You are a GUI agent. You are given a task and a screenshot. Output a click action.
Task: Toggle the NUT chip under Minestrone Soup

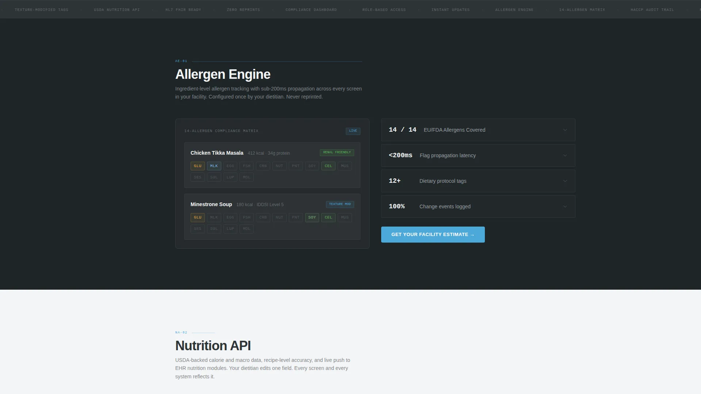[x=279, y=217]
